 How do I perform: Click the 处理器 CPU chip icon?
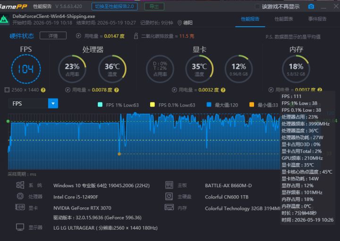[20, 196]
